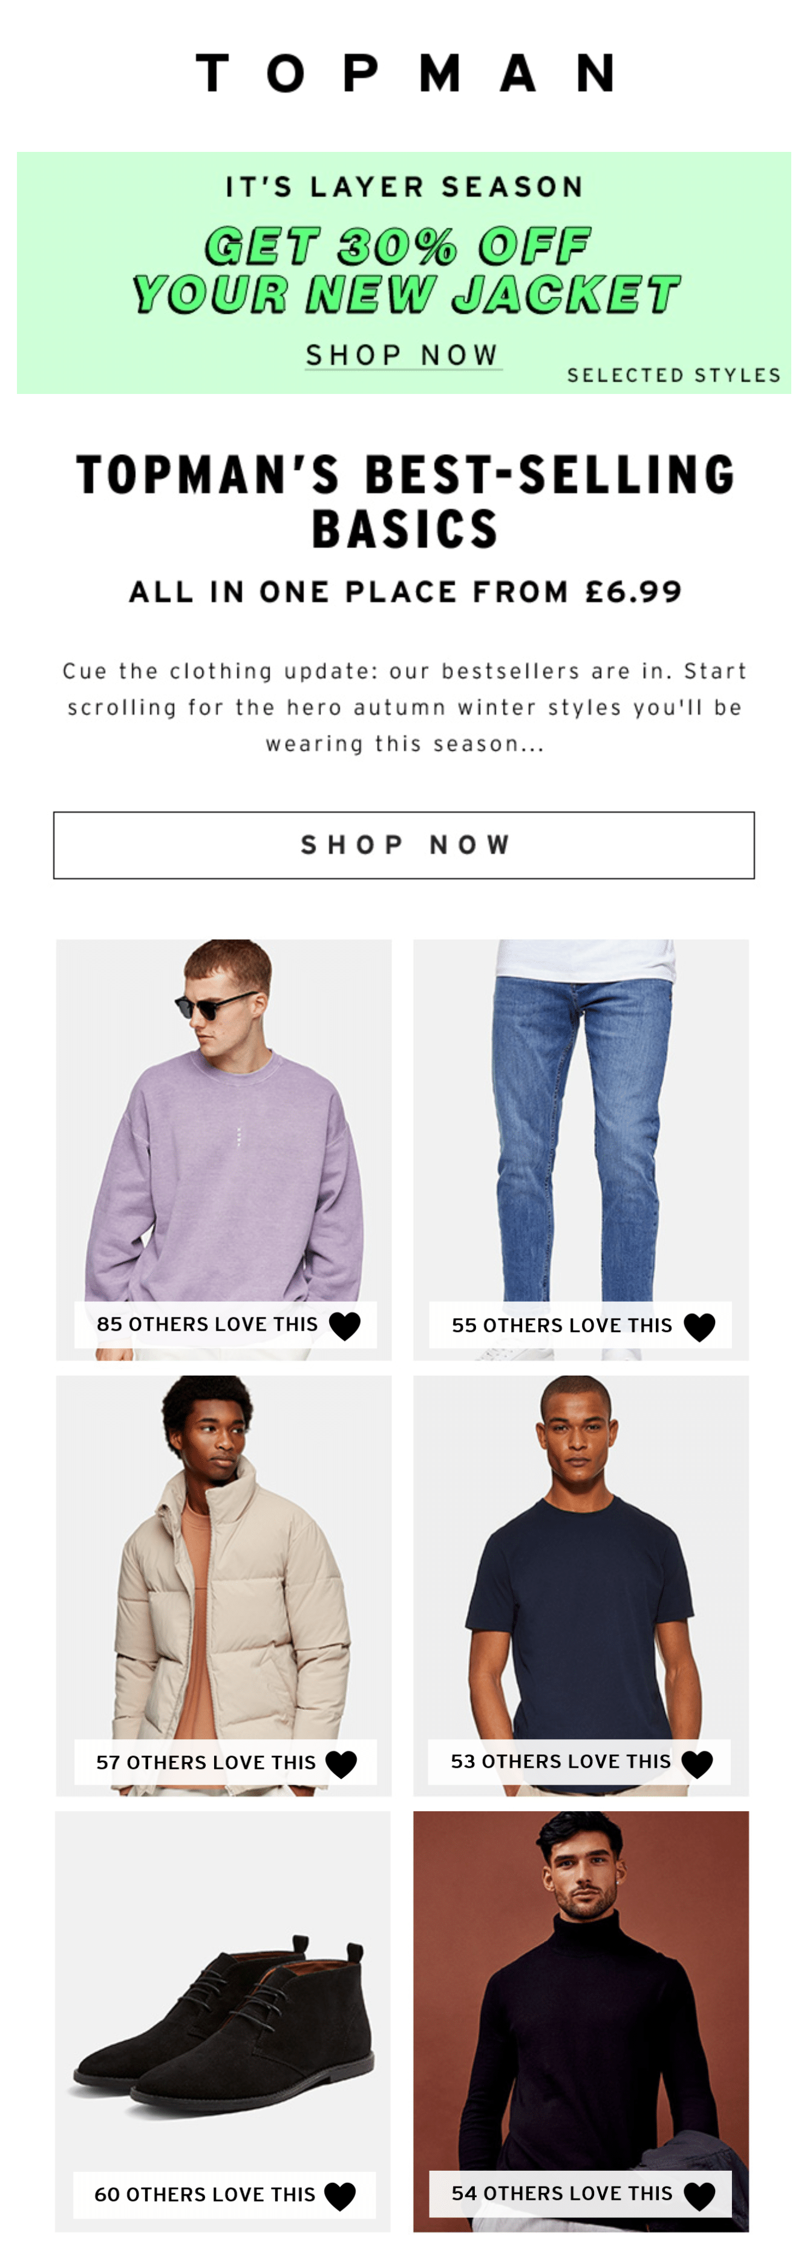
Task: Click the outlined SHOP NOW button
Action: [403, 845]
